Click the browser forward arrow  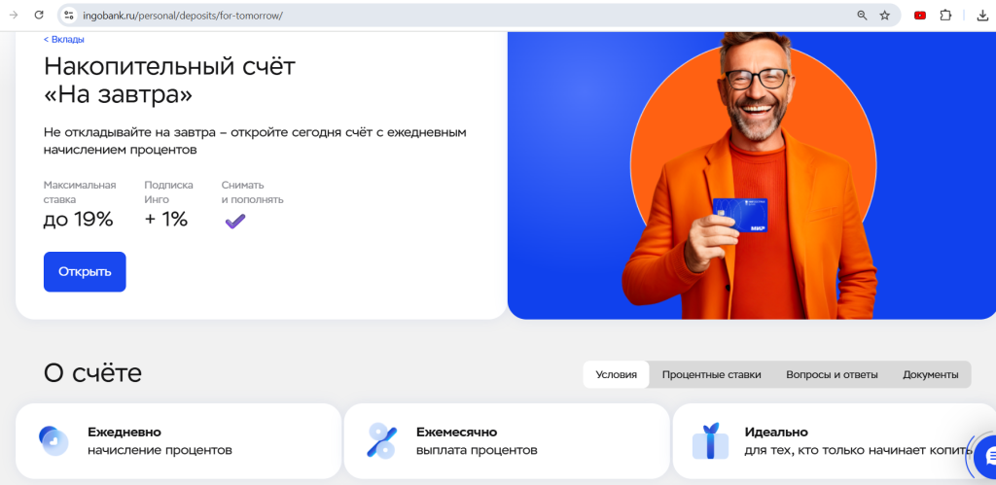tap(14, 16)
